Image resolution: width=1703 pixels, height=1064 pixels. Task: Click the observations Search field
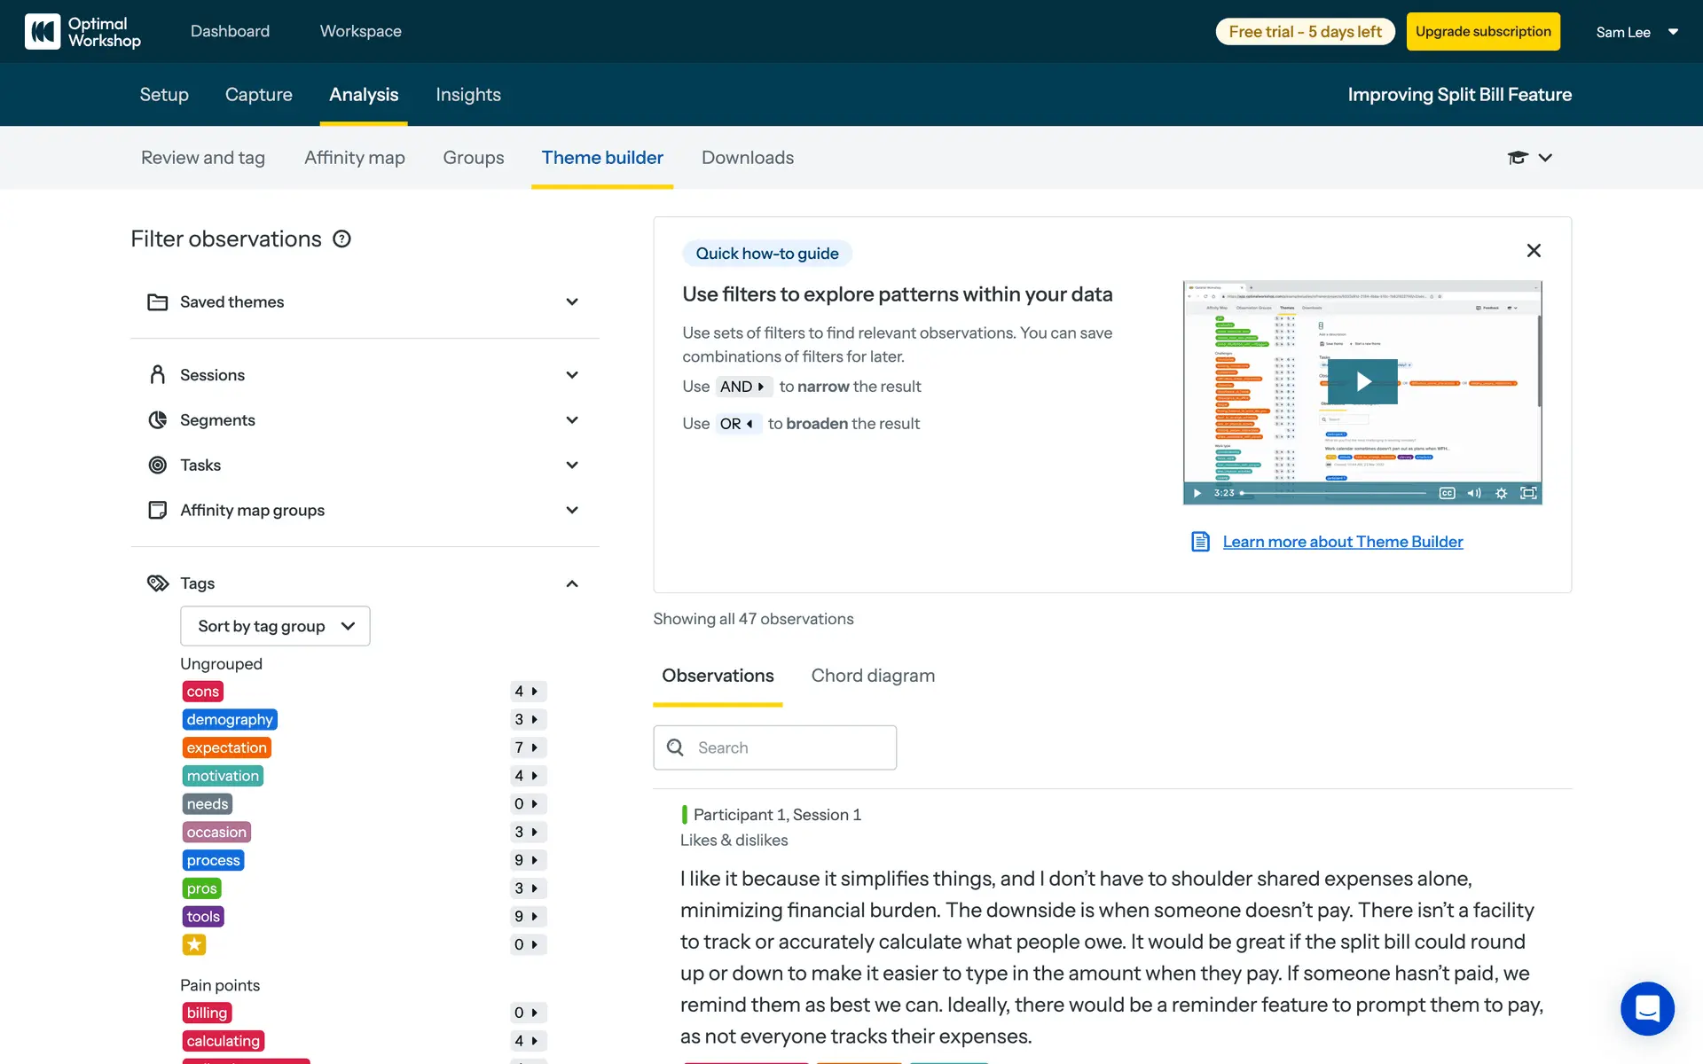[x=774, y=747]
